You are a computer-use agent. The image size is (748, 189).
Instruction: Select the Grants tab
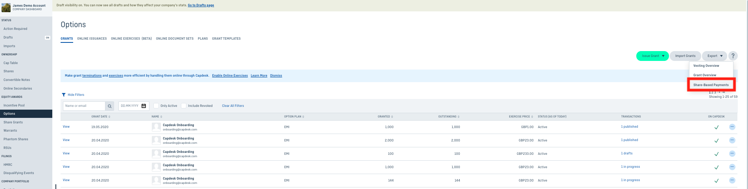[67, 39]
